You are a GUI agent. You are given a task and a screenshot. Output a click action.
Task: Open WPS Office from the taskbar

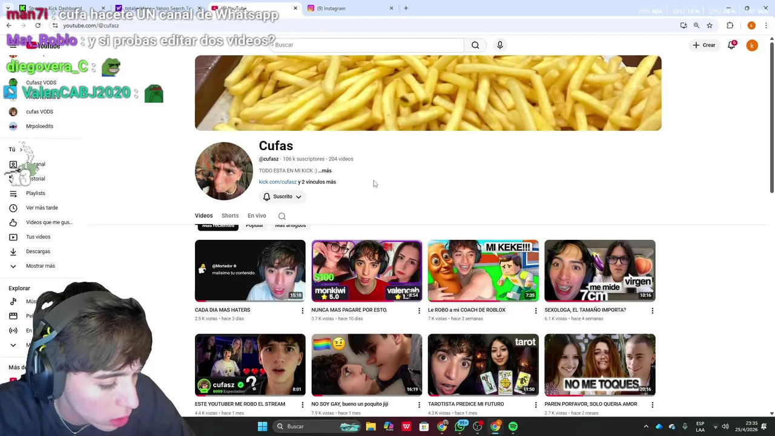click(x=406, y=426)
